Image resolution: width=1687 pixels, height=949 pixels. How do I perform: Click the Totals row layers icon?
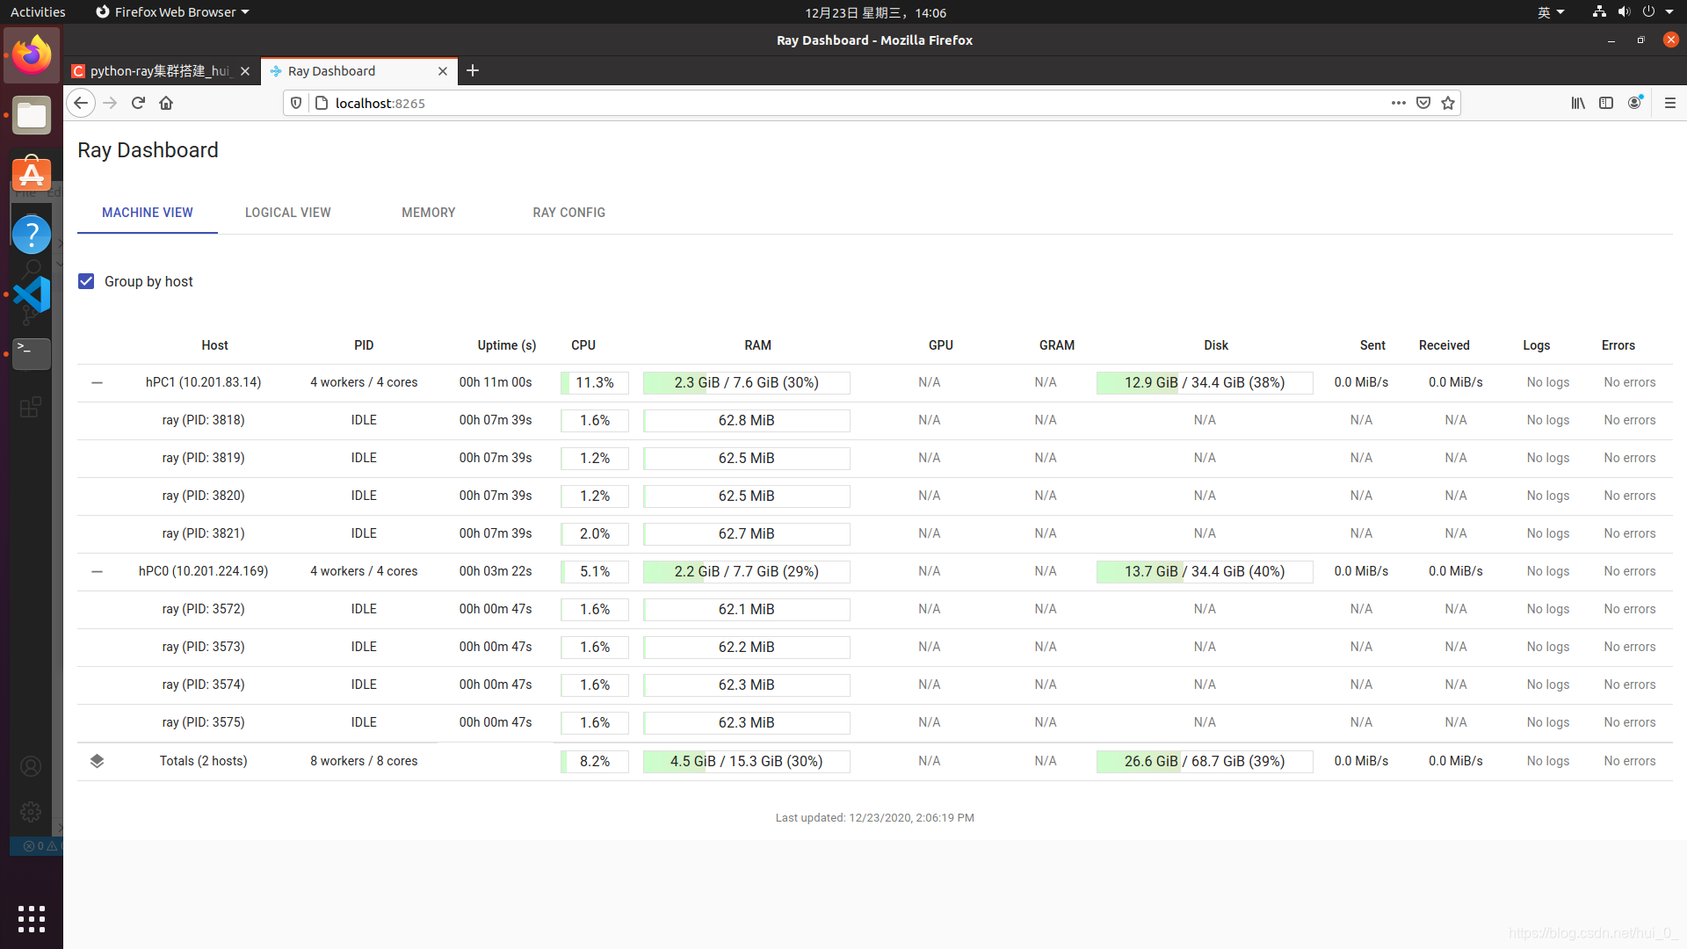[x=97, y=761]
